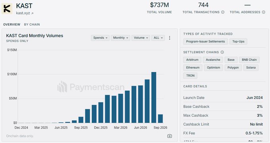Screen dimensions: 270x143
Task: Click the Settlement Chains info icon
Action: click(222, 52)
